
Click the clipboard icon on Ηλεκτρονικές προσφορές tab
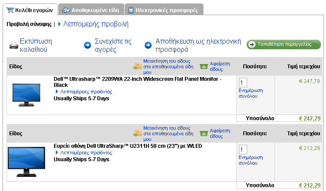(131, 10)
